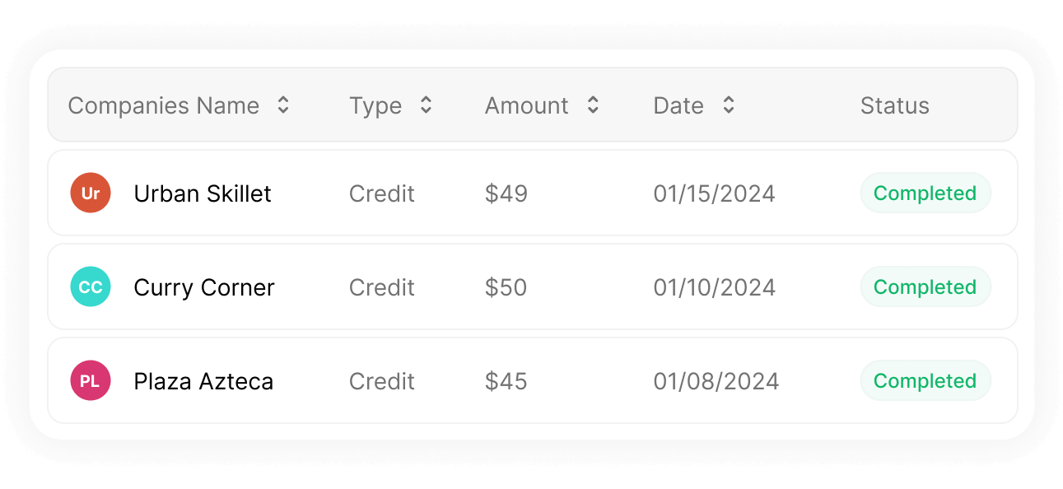Click the Status column header
The height and width of the screenshot is (489, 1063).
click(894, 105)
